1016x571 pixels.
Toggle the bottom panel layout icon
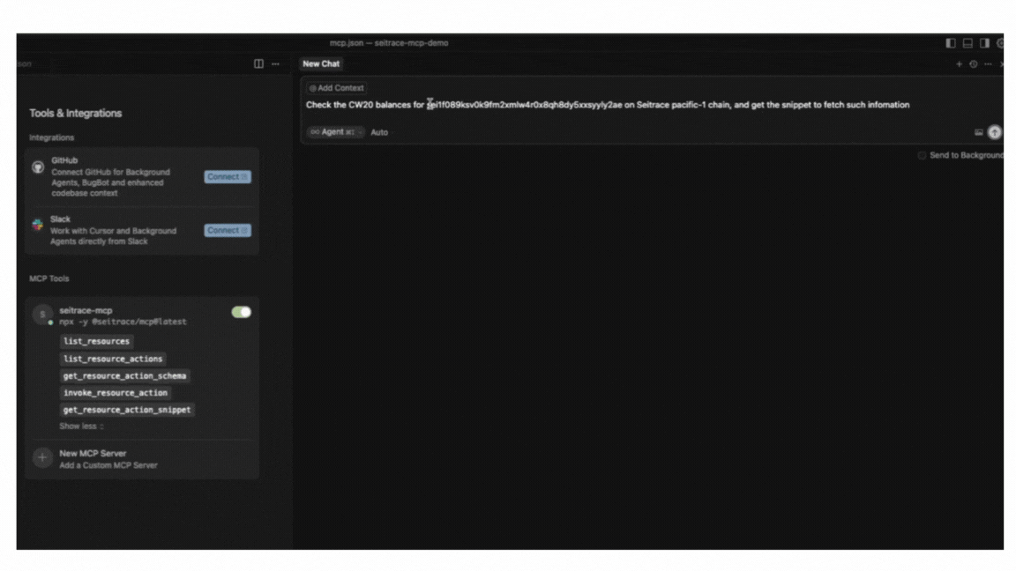pyautogui.click(x=967, y=43)
